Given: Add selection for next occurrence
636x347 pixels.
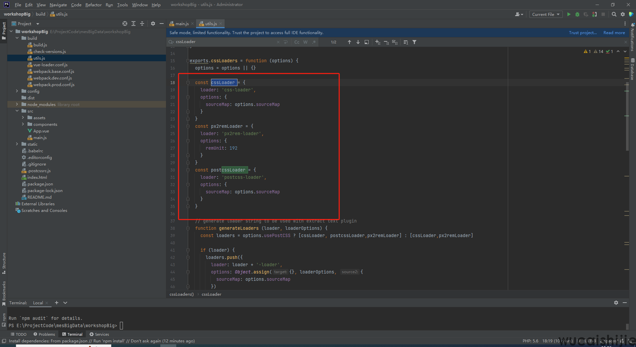Looking at the screenshot, I should pyautogui.click(x=378, y=42).
